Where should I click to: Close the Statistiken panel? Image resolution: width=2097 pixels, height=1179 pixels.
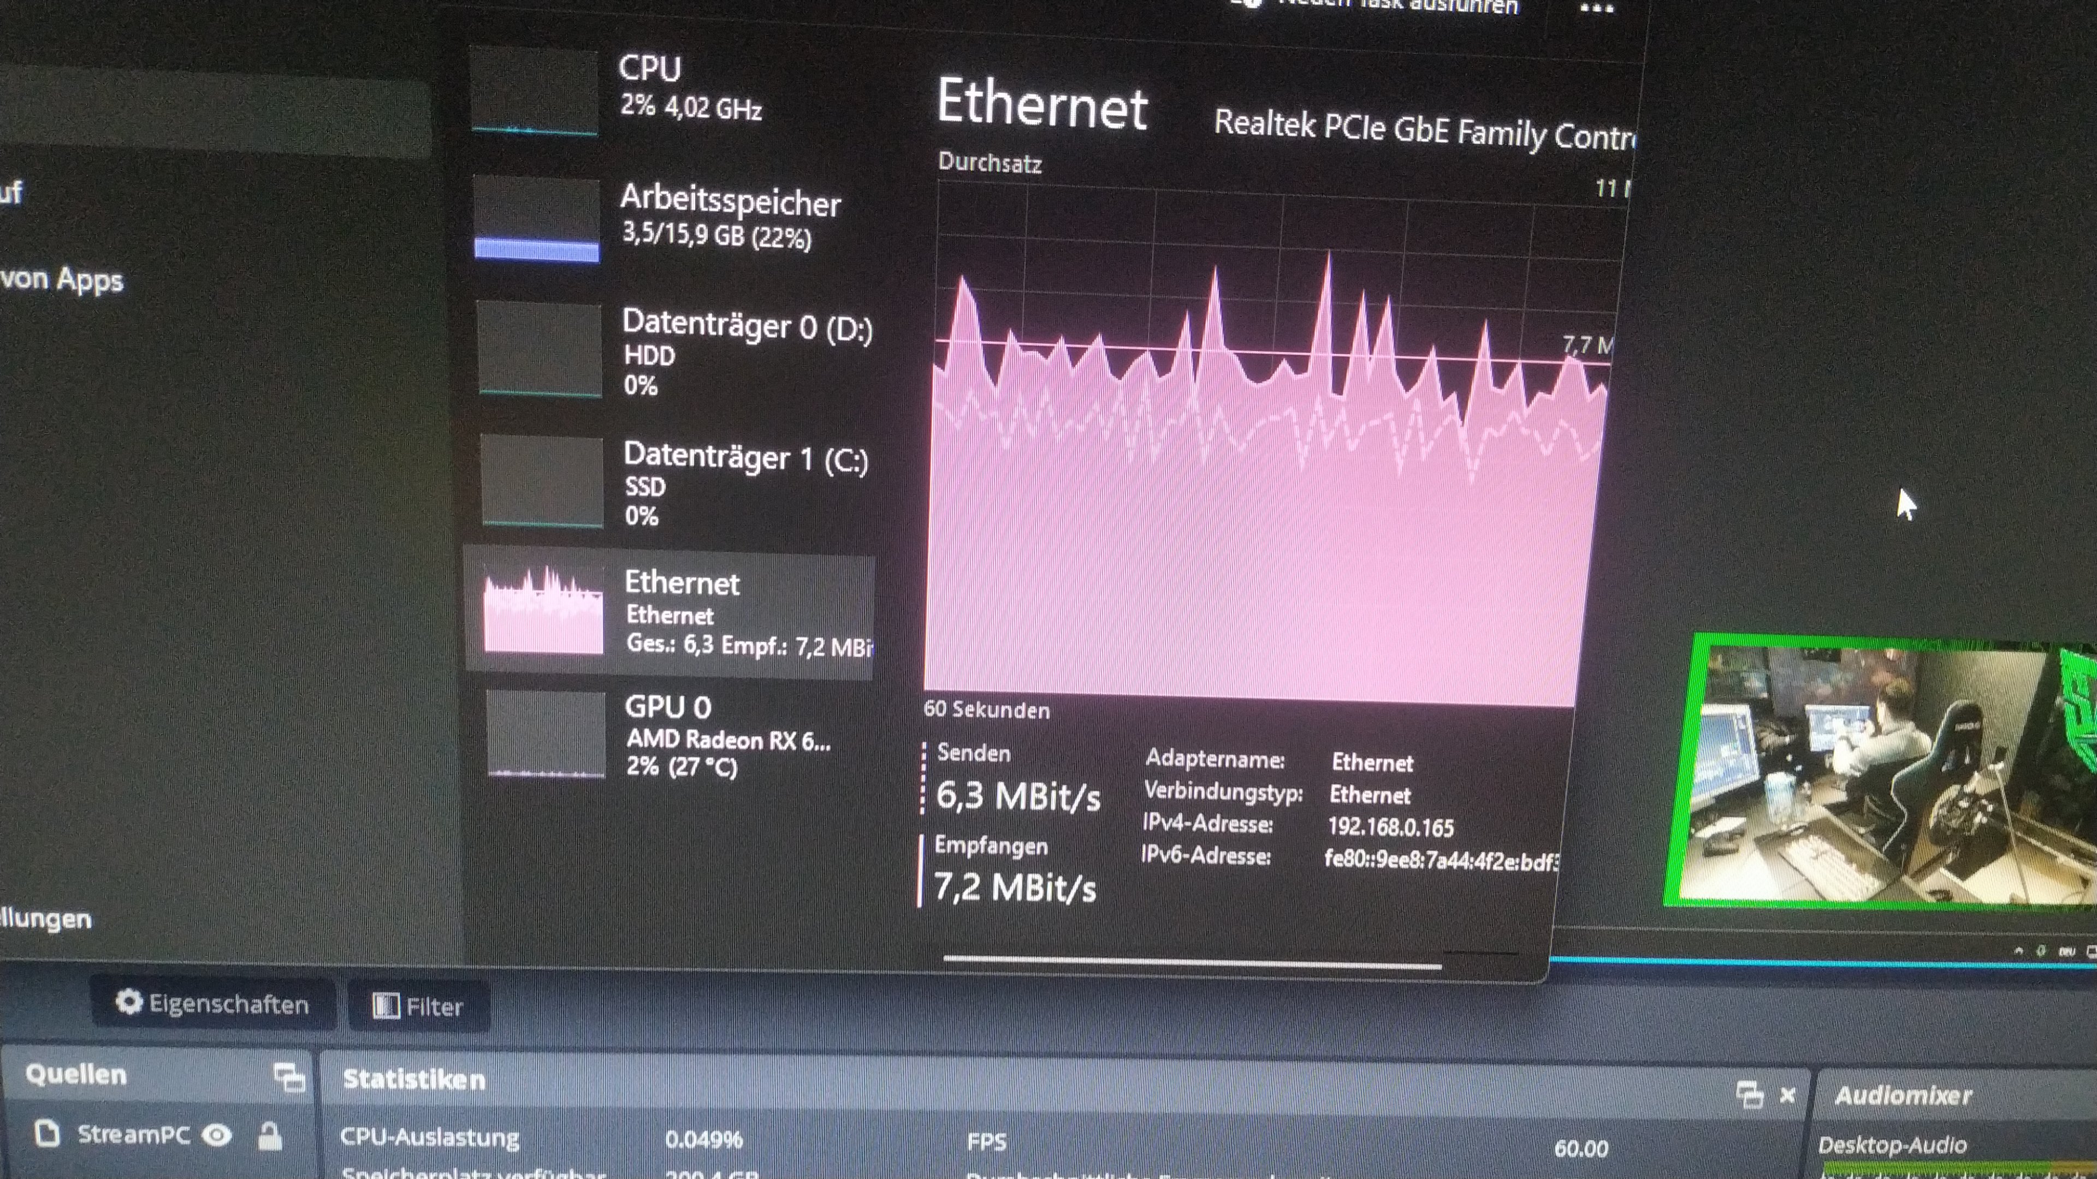[1788, 1095]
